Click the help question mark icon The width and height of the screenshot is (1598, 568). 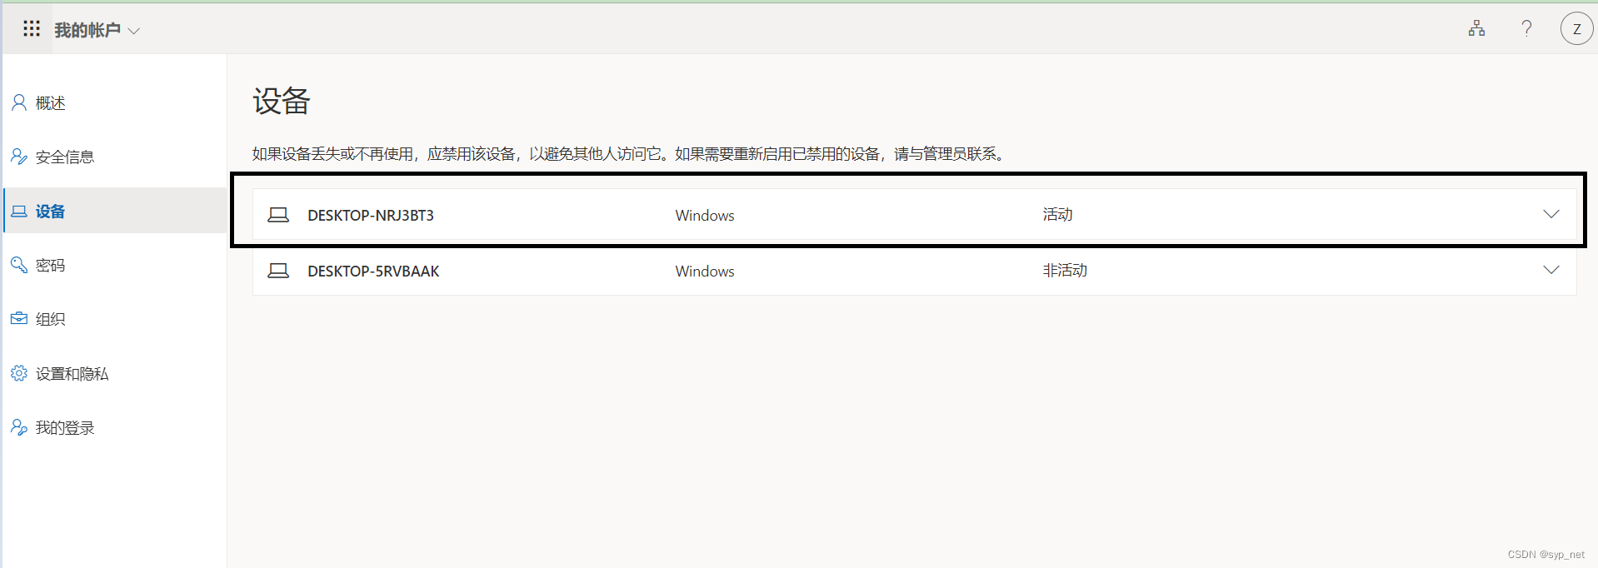[1526, 28]
